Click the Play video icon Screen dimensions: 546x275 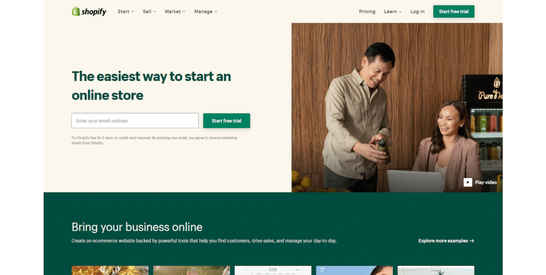point(468,182)
